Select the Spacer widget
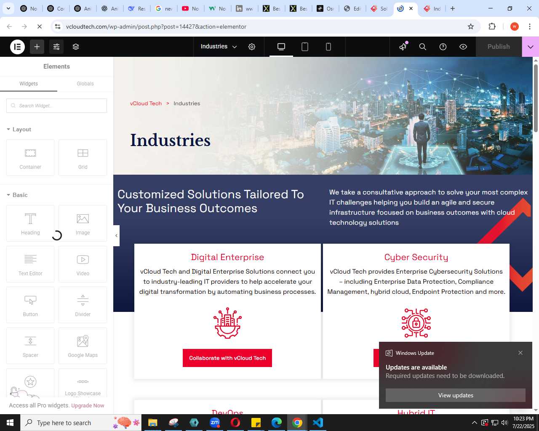539x431 pixels. (x=30, y=346)
